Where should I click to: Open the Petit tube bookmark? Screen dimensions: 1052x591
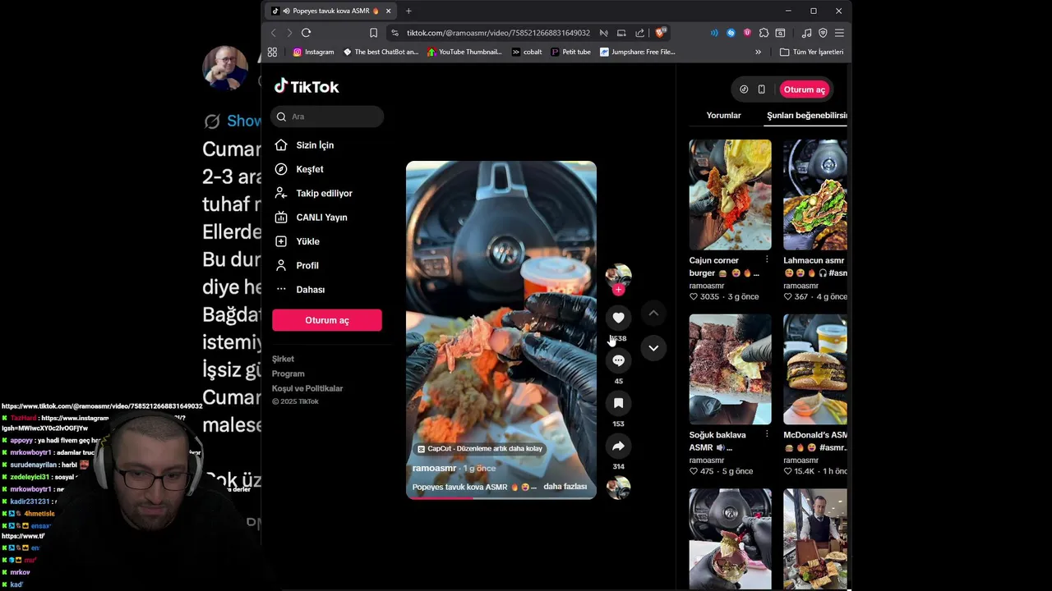point(571,52)
